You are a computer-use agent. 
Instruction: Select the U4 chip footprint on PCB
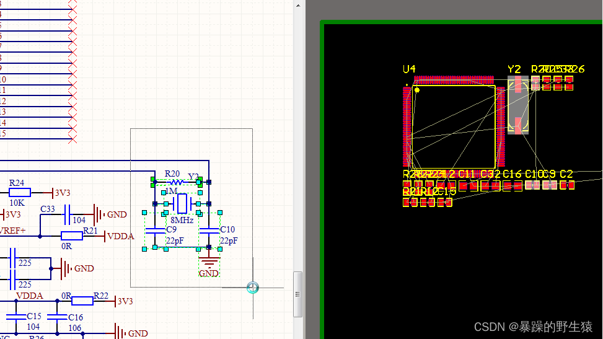coord(454,127)
